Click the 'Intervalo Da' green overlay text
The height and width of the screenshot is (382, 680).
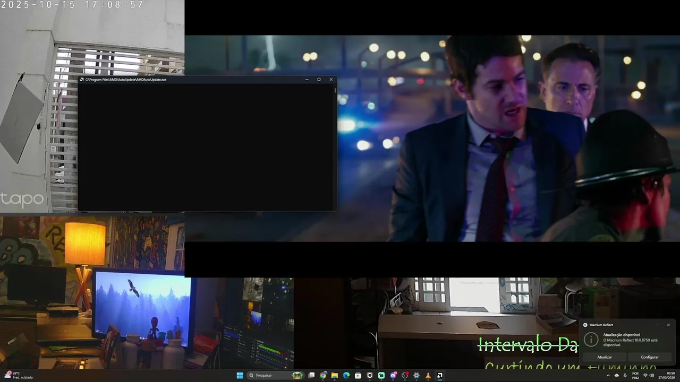click(528, 345)
